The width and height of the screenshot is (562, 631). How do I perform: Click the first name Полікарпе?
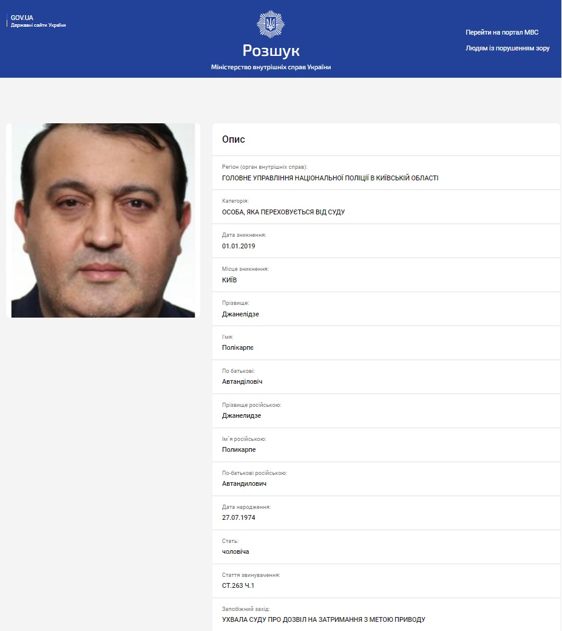click(238, 348)
